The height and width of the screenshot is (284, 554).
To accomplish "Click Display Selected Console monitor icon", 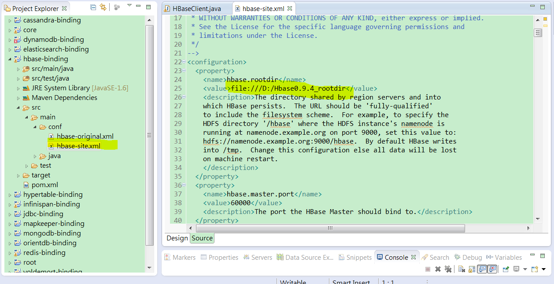I will (x=516, y=269).
